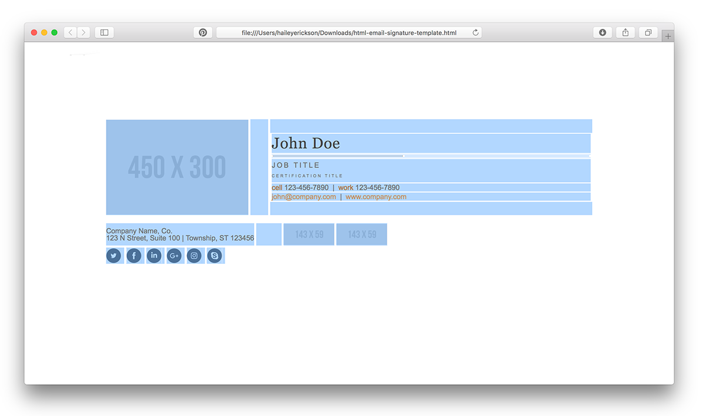This screenshot has width=706, height=416.
Task: Click the LinkedIn social icon
Action: pyautogui.click(x=154, y=256)
